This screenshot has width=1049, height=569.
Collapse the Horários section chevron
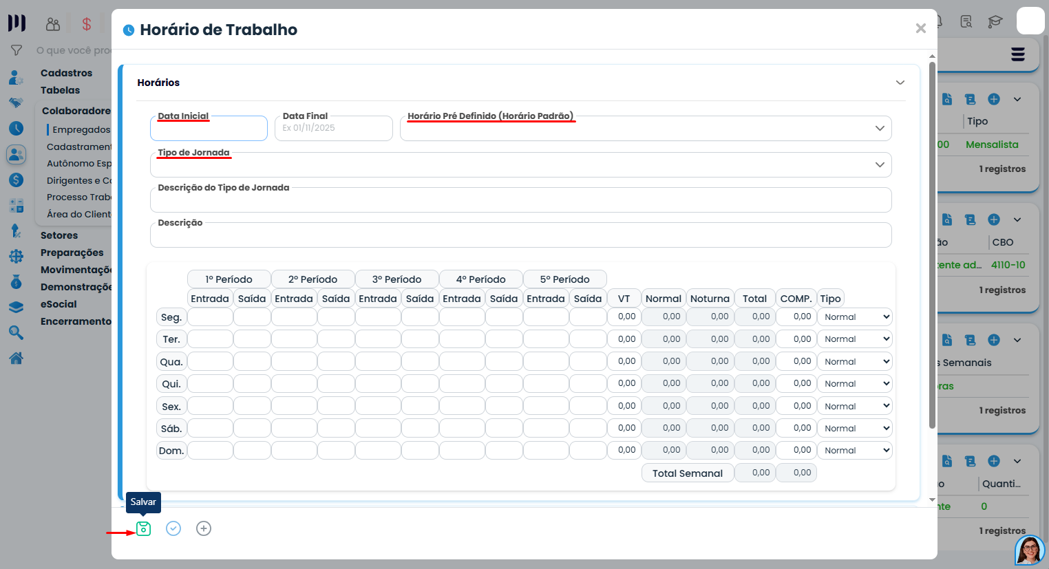(x=900, y=82)
